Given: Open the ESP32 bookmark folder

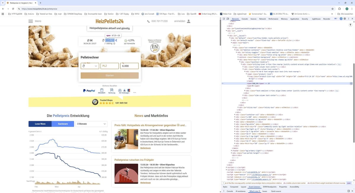Looking at the screenshot, I should click(135, 14).
